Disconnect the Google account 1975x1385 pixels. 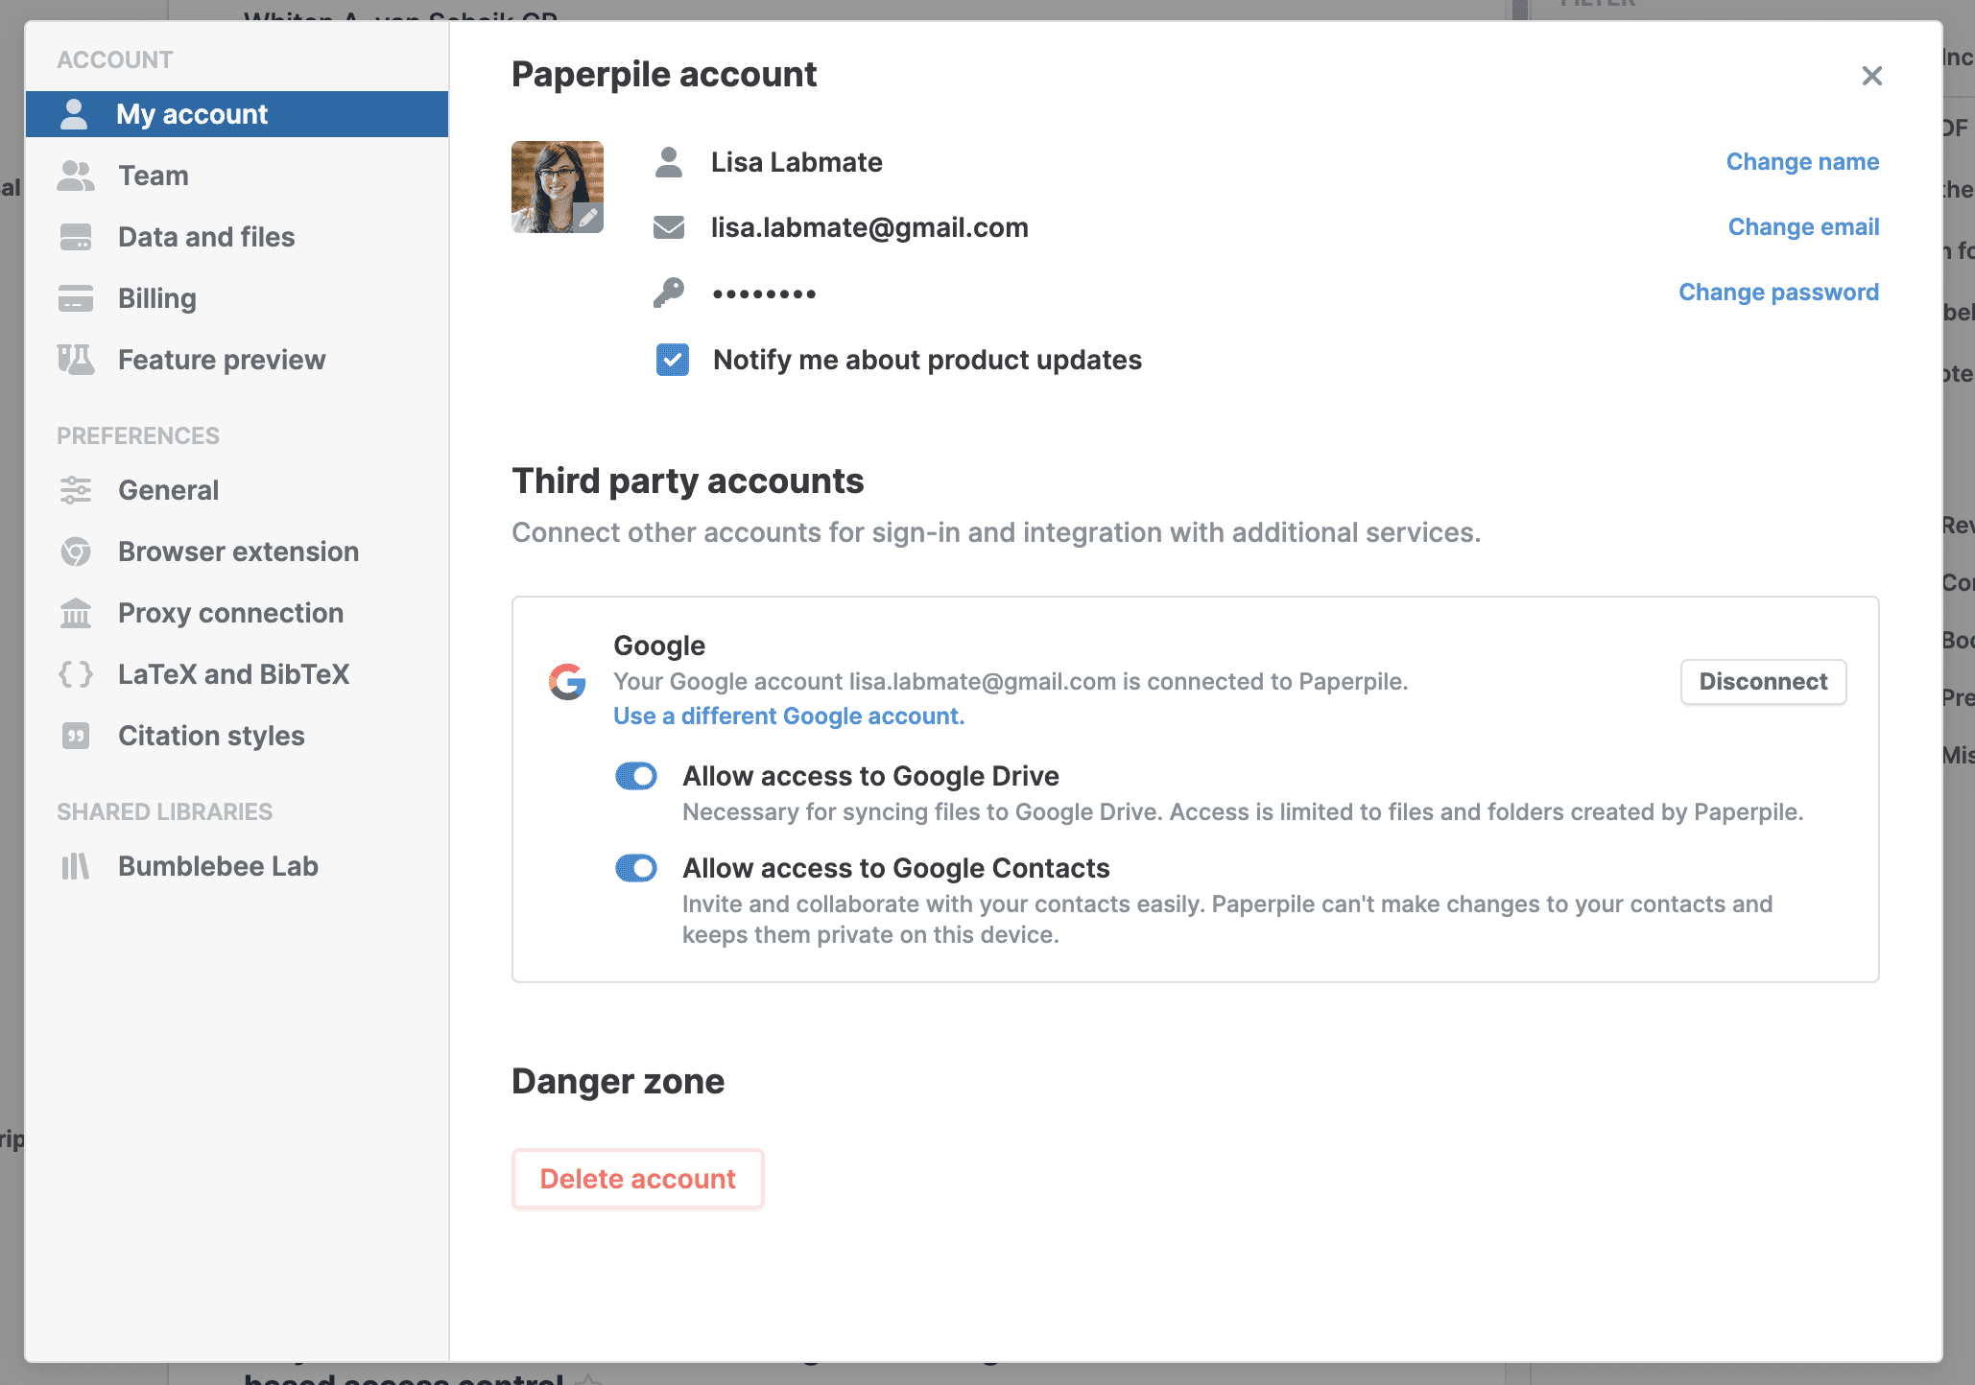click(1763, 682)
